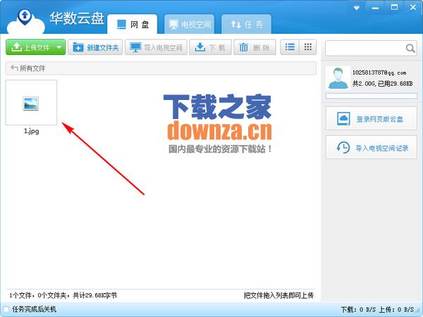Screen dimensions: 423x317
Task: Click upload speed 上传: 0 B/S
Action: point(396,309)
